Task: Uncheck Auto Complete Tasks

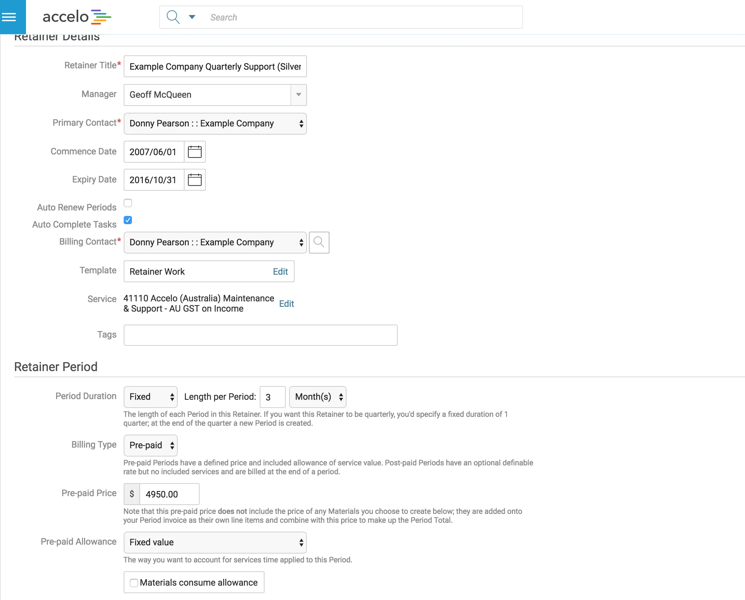Action: [128, 220]
